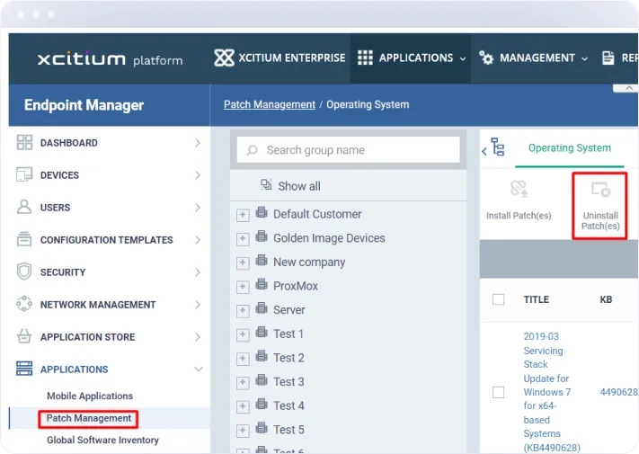This screenshot has width=639, height=454.
Task: Click the Patch Management breadcrumb link
Action: point(269,104)
